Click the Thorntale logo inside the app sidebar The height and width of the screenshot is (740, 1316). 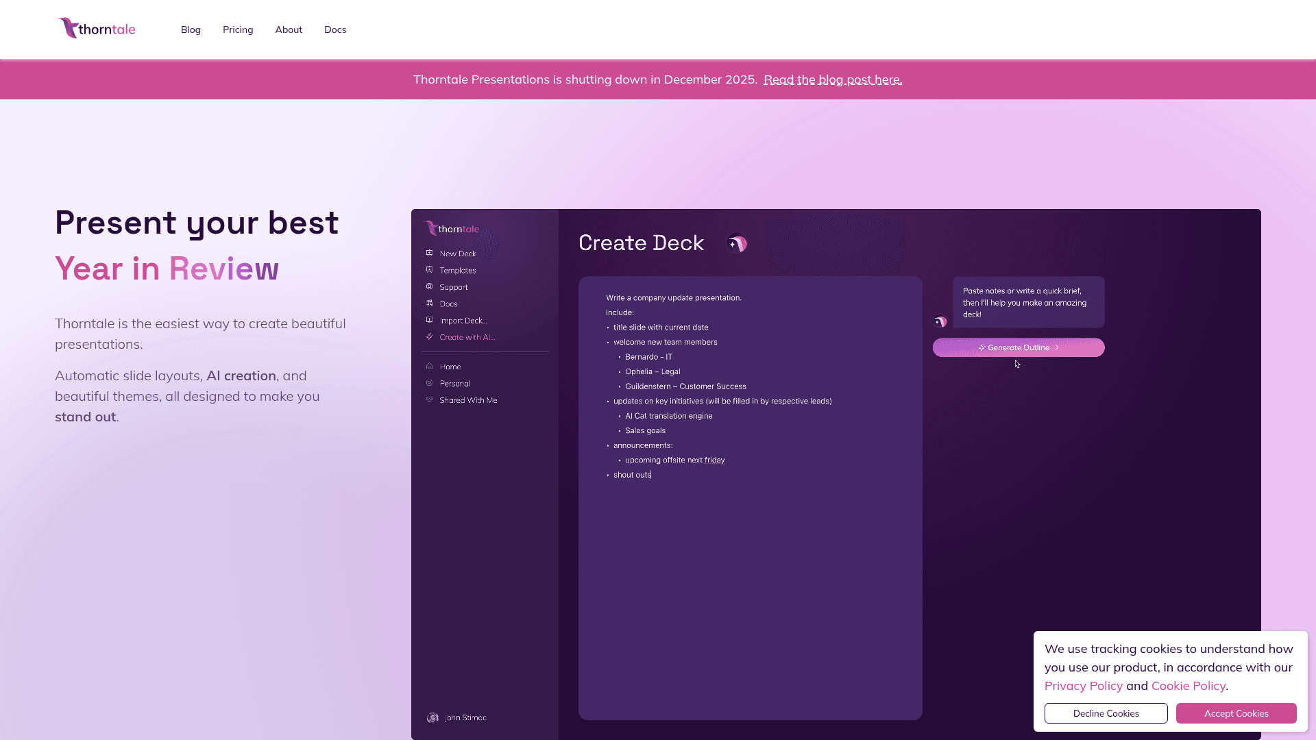[451, 228]
